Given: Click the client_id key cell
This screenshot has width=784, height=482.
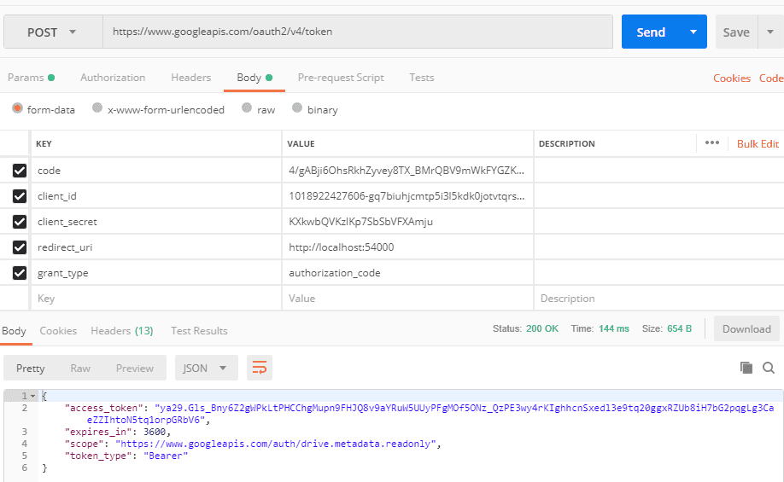Looking at the screenshot, I should [x=156, y=196].
